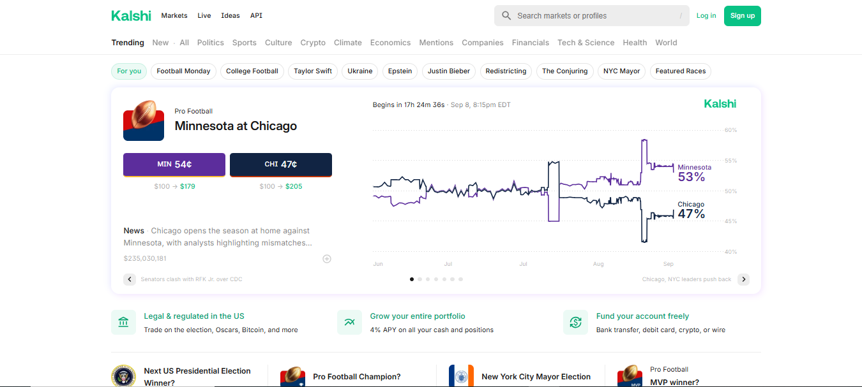Select the first carousel dot
Image resolution: width=862 pixels, height=387 pixels.
pos(412,279)
